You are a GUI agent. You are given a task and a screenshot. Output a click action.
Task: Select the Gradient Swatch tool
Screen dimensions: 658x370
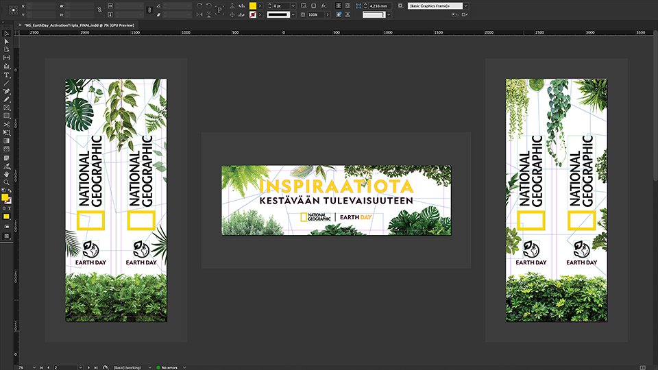(x=6, y=141)
